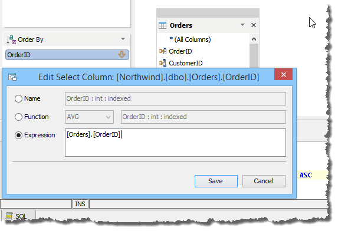
Task: Click the Order By sort icon
Action: coord(11,39)
